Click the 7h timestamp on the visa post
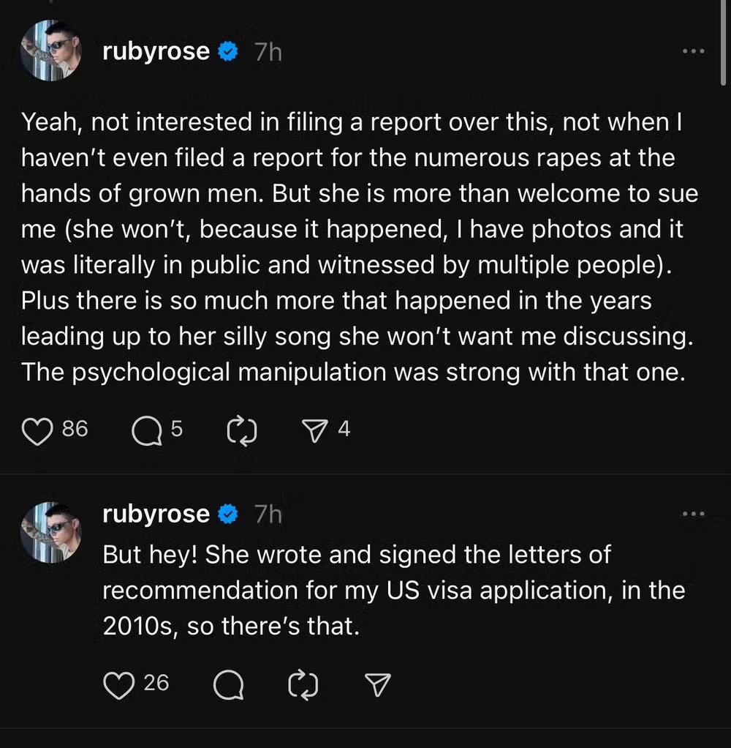 click(268, 515)
